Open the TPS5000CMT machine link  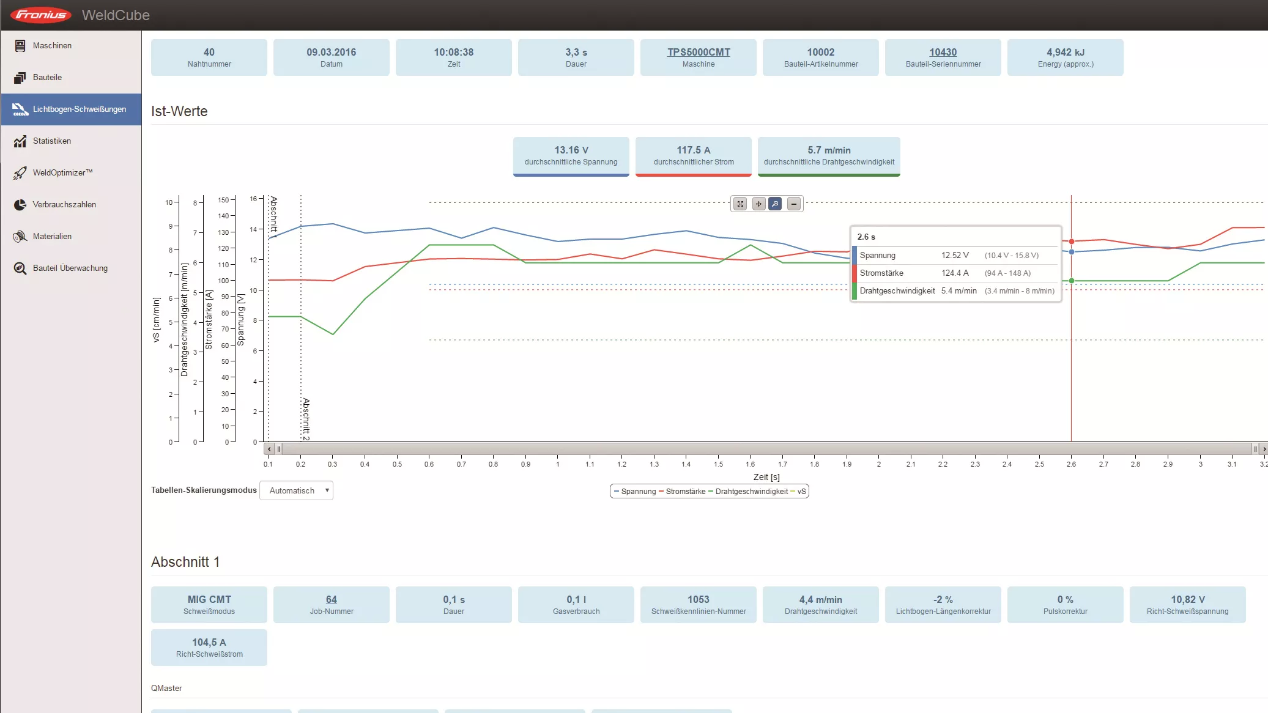[x=699, y=52]
